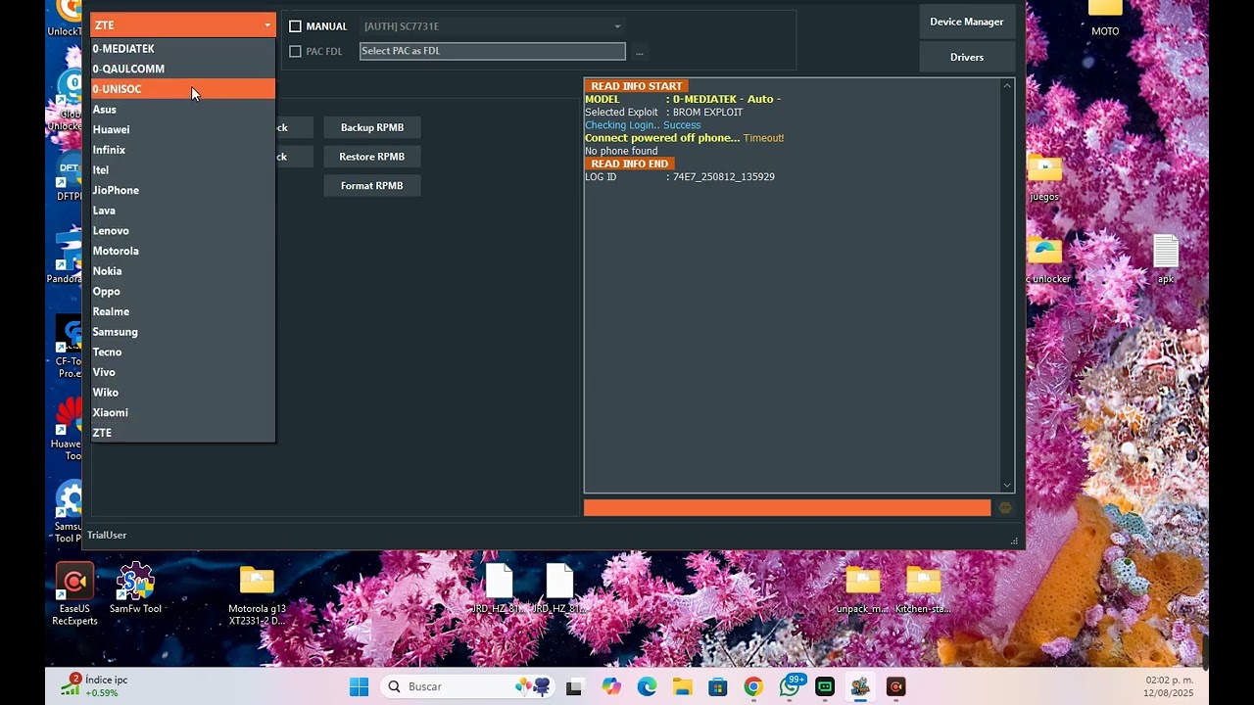Image resolution: width=1254 pixels, height=705 pixels.
Task: Open the unlocker folder shortcut on desktop
Action: (x=1047, y=259)
